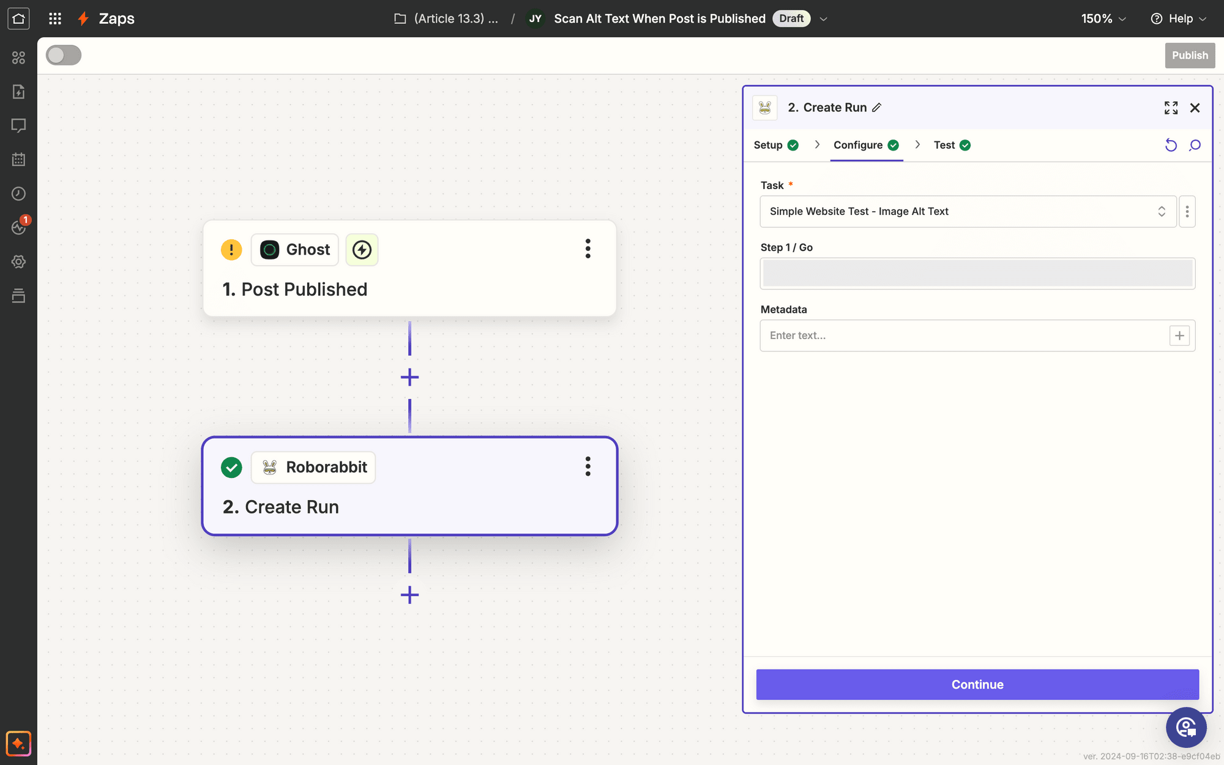Open Task field extra options menu
The height and width of the screenshot is (765, 1224).
pyautogui.click(x=1187, y=212)
